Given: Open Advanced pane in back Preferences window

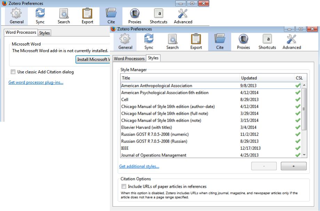Looking at the screenshot, I should pyautogui.click(x=183, y=16).
